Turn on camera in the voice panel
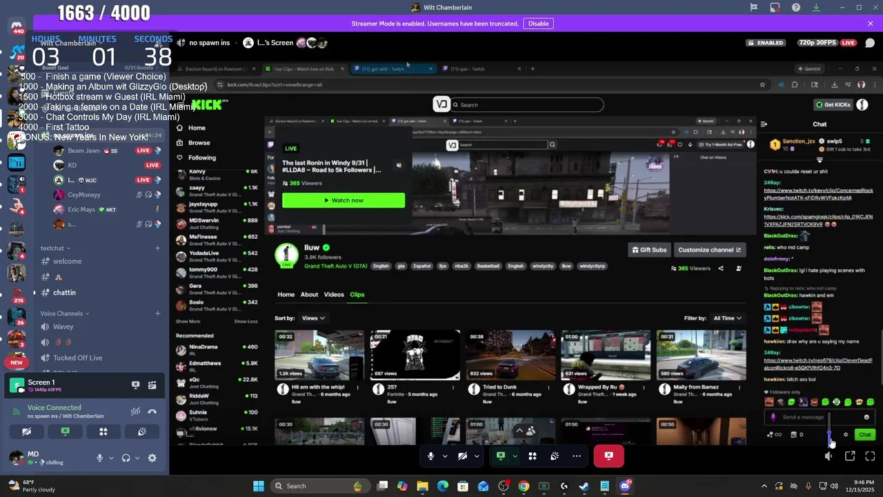The height and width of the screenshot is (497, 883). point(26,431)
